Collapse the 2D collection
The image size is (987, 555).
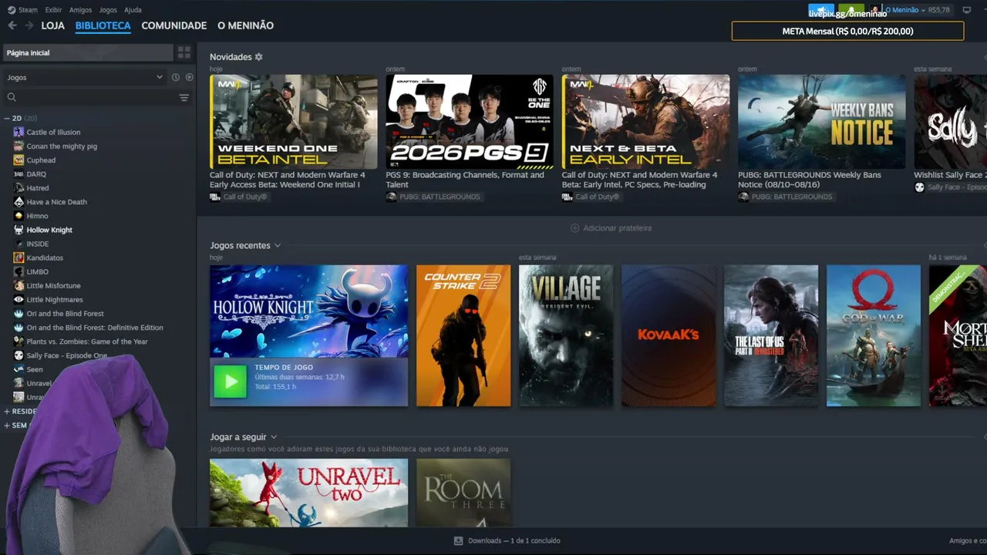(x=7, y=118)
